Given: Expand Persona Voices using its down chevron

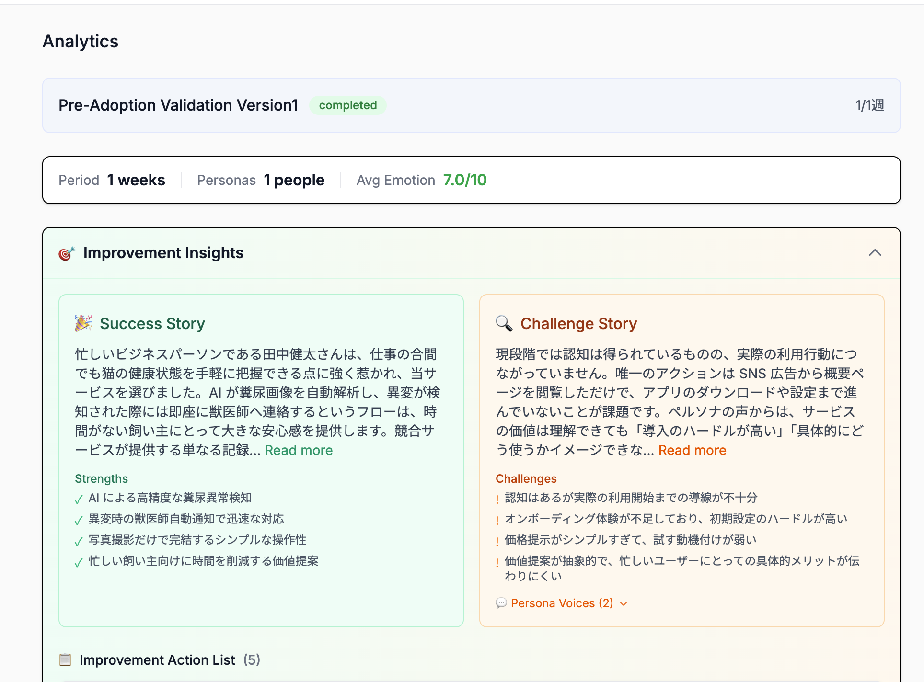Looking at the screenshot, I should (x=624, y=603).
